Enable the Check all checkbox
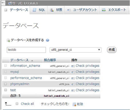Viewport: 130px width, 110px height. click(x=17, y=104)
